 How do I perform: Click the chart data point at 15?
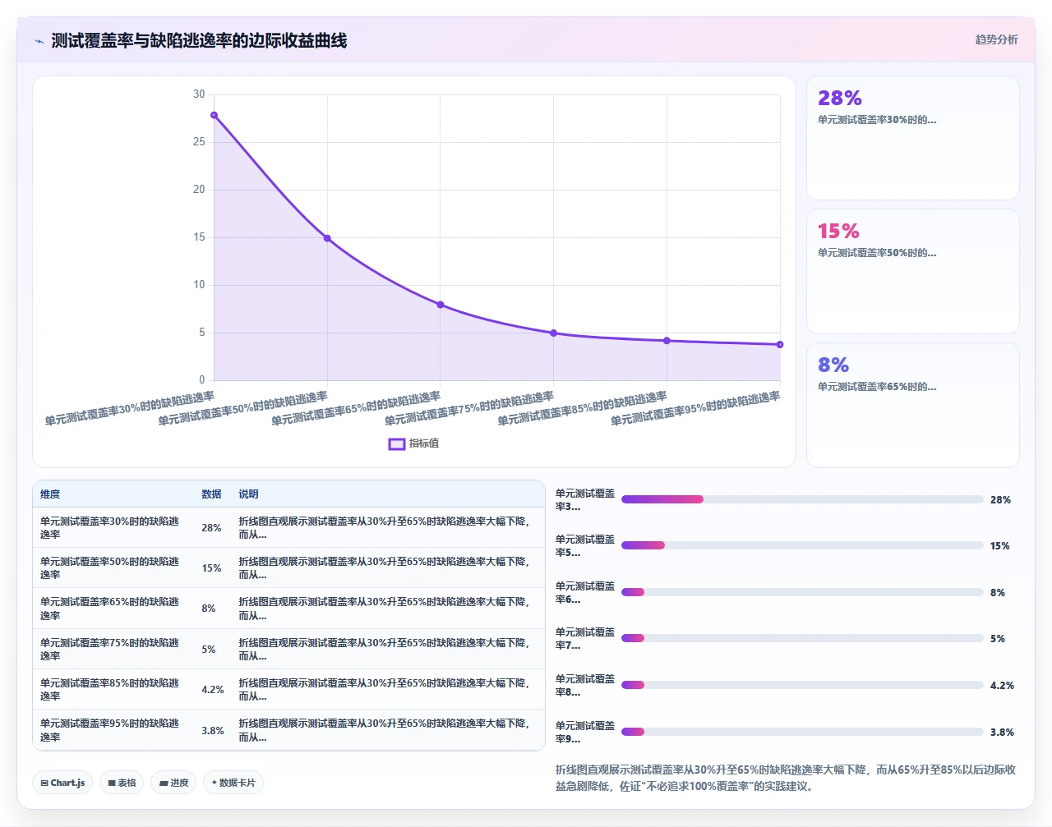coord(327,238)
